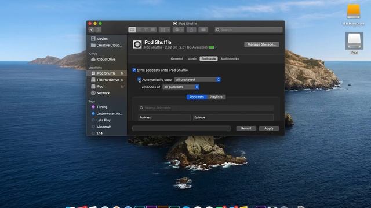The width and height of the screenshot is (371, 208).
Task: Open the all podcasts dropdown
Action: coord(180,87)
